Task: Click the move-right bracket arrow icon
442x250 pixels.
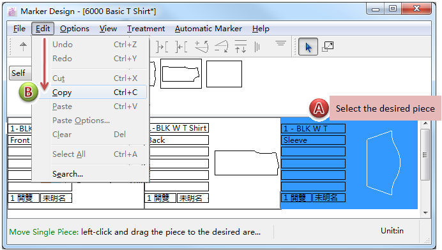Action: pos(162,47)
